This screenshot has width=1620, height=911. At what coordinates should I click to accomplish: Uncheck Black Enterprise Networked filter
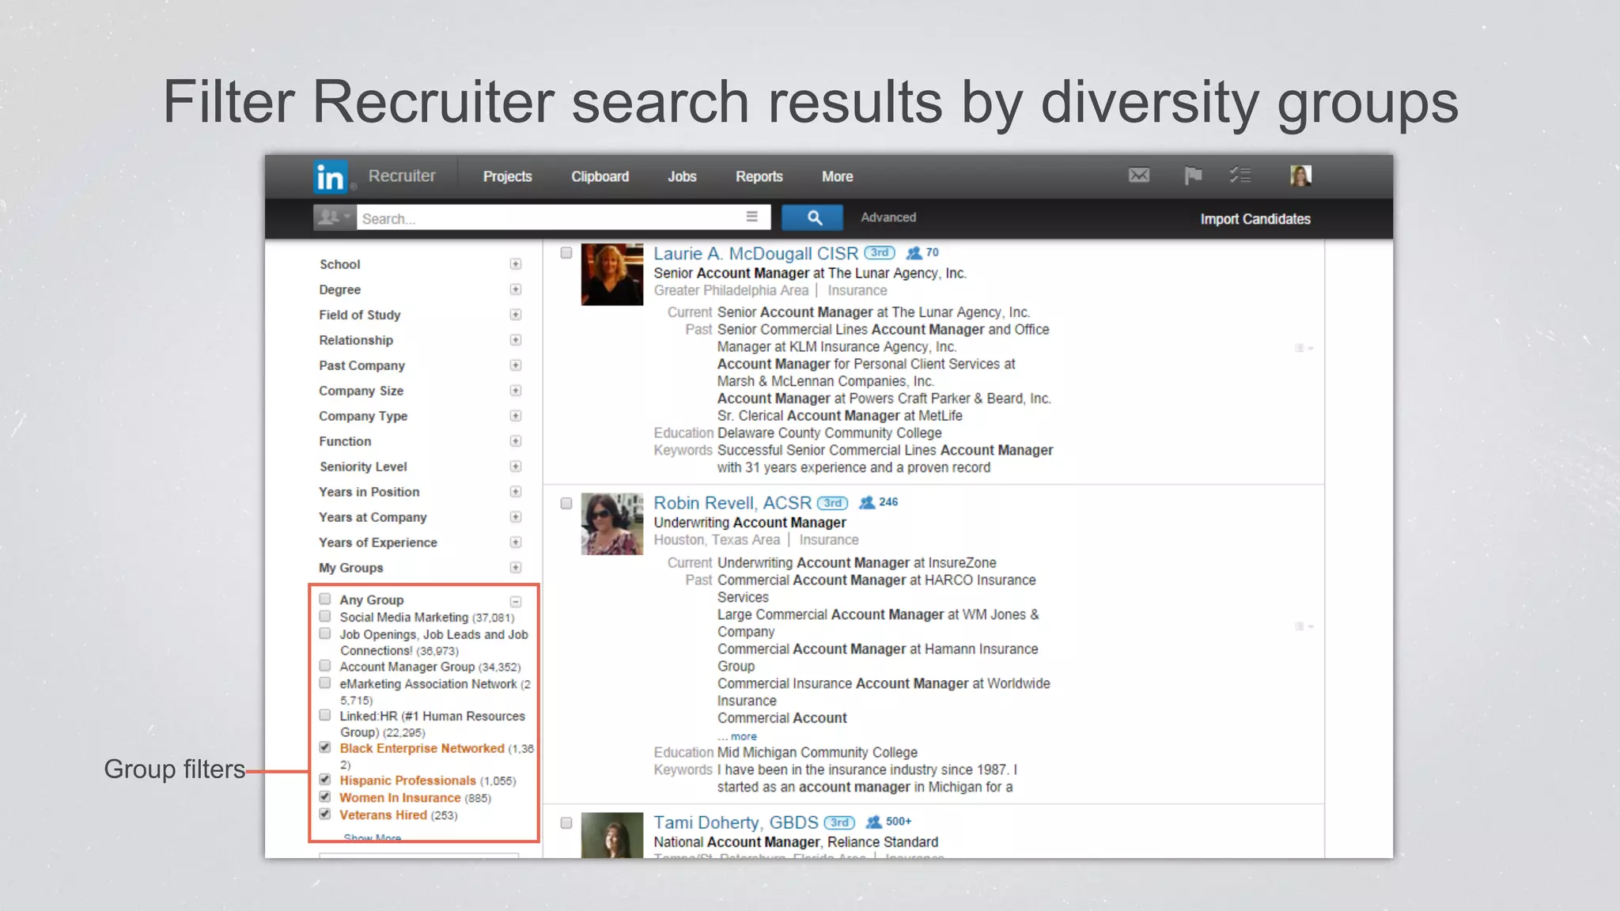point(325,747)
